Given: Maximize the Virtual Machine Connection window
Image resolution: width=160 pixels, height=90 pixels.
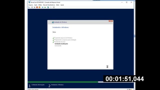Looking at the screenshot, I should 127,2.
